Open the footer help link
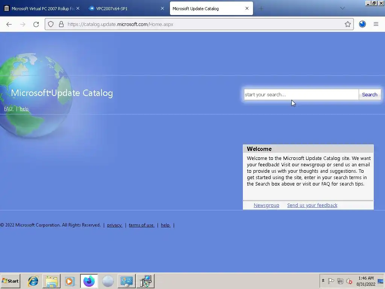This screenshot has height=289, width=385. click(165, 225)
